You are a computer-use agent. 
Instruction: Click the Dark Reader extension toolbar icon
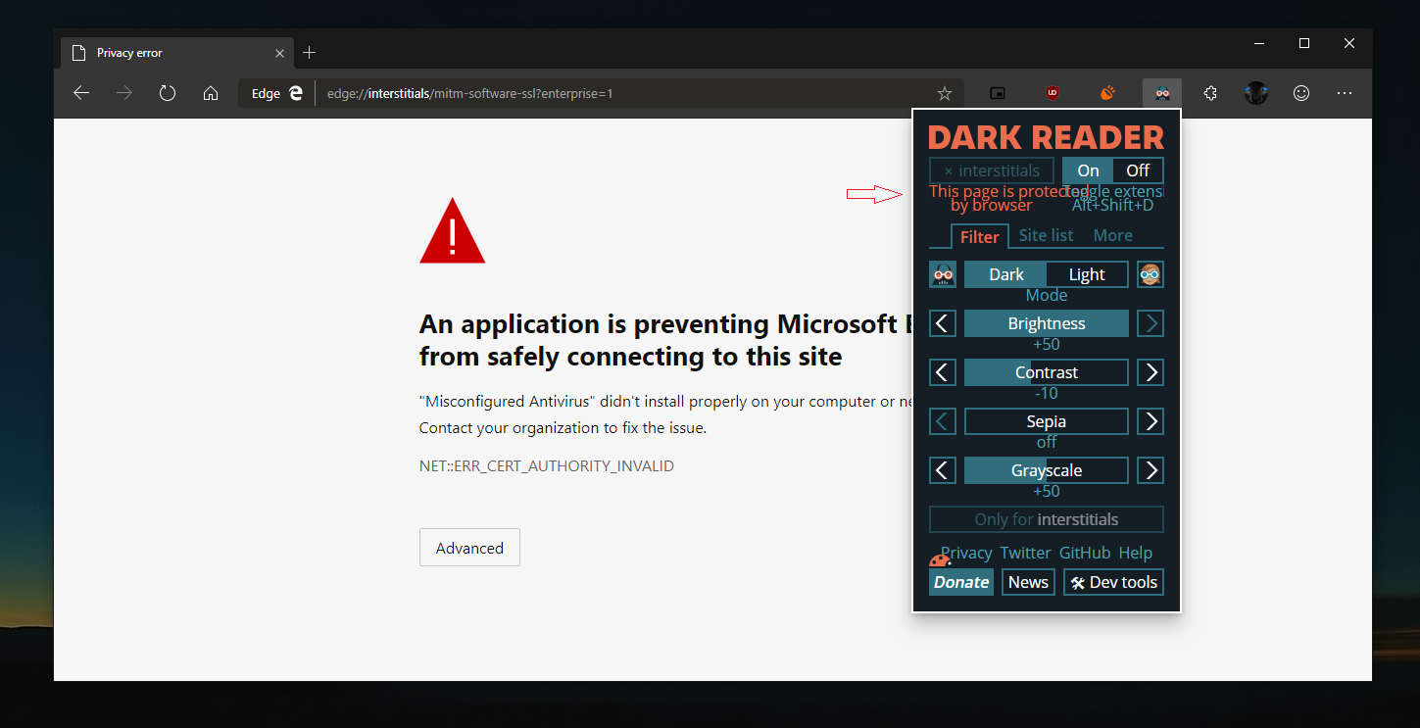point(1161,93)
